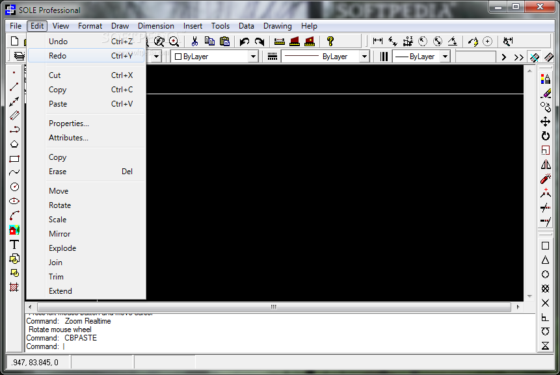Image resolution: width=560 pixels, height=375 pixels.
Task: Open the lineweight ByLayer dropdown
Action: point(445,57)
